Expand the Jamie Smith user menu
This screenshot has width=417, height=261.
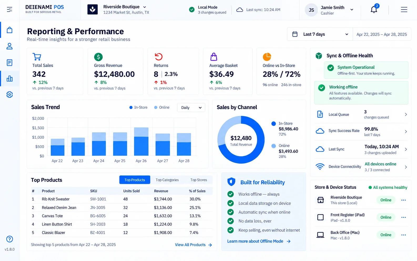tap(352, 10)
